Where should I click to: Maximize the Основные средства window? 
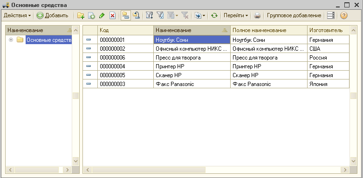(x=347, y=5)
